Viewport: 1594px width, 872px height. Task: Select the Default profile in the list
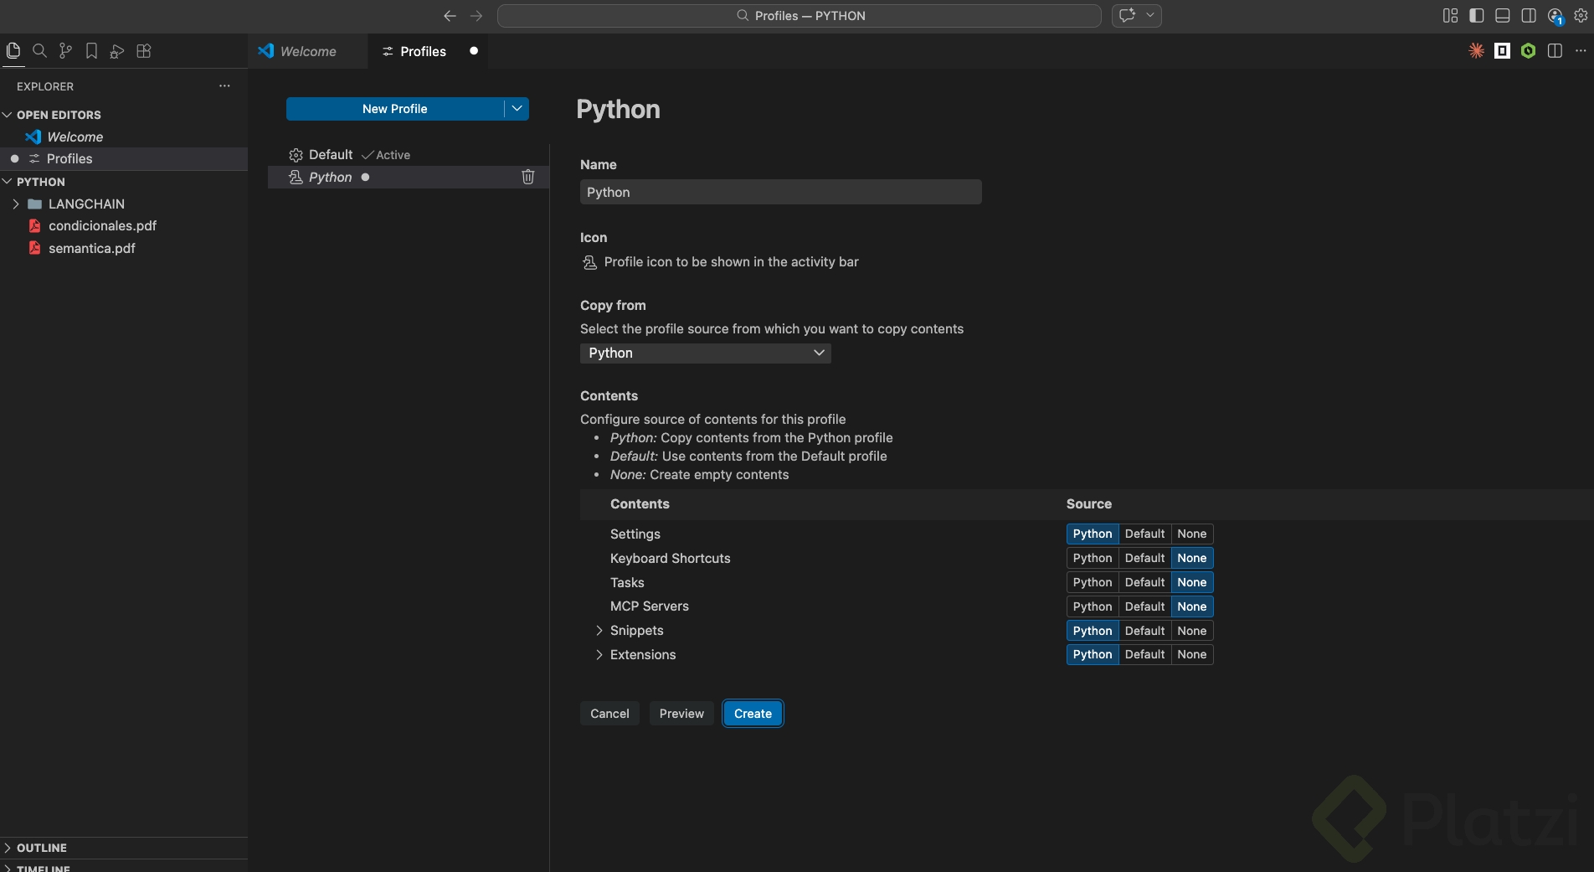pyautogui.click(x=331, y=155)
